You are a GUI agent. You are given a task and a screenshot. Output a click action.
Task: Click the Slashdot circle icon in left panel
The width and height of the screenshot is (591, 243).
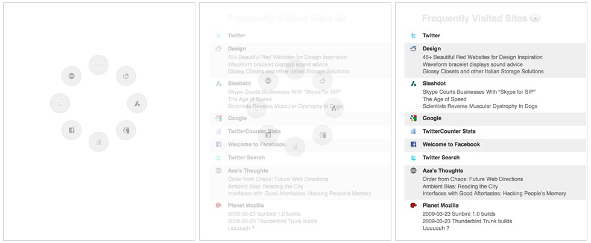(x=137, y=103)
